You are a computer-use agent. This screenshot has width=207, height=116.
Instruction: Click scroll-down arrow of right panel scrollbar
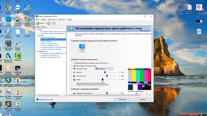152,93
